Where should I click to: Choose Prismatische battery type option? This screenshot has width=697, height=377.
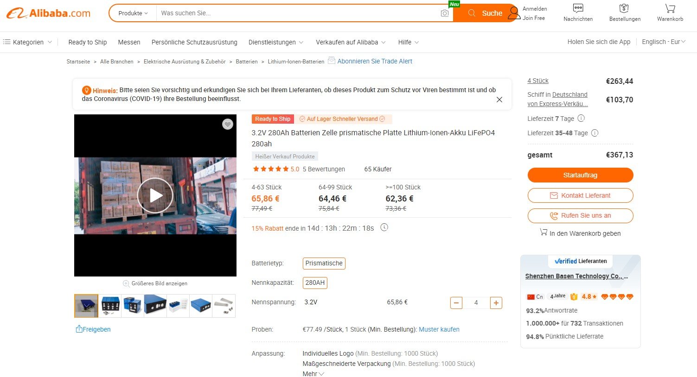[x=324, y=264]
